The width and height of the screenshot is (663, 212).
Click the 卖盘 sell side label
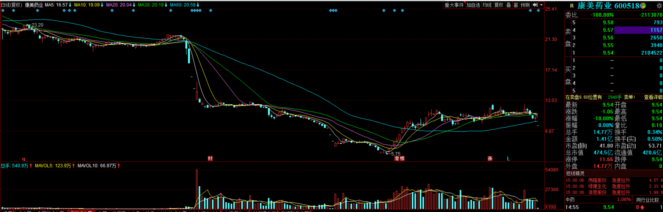coord(568,38)
